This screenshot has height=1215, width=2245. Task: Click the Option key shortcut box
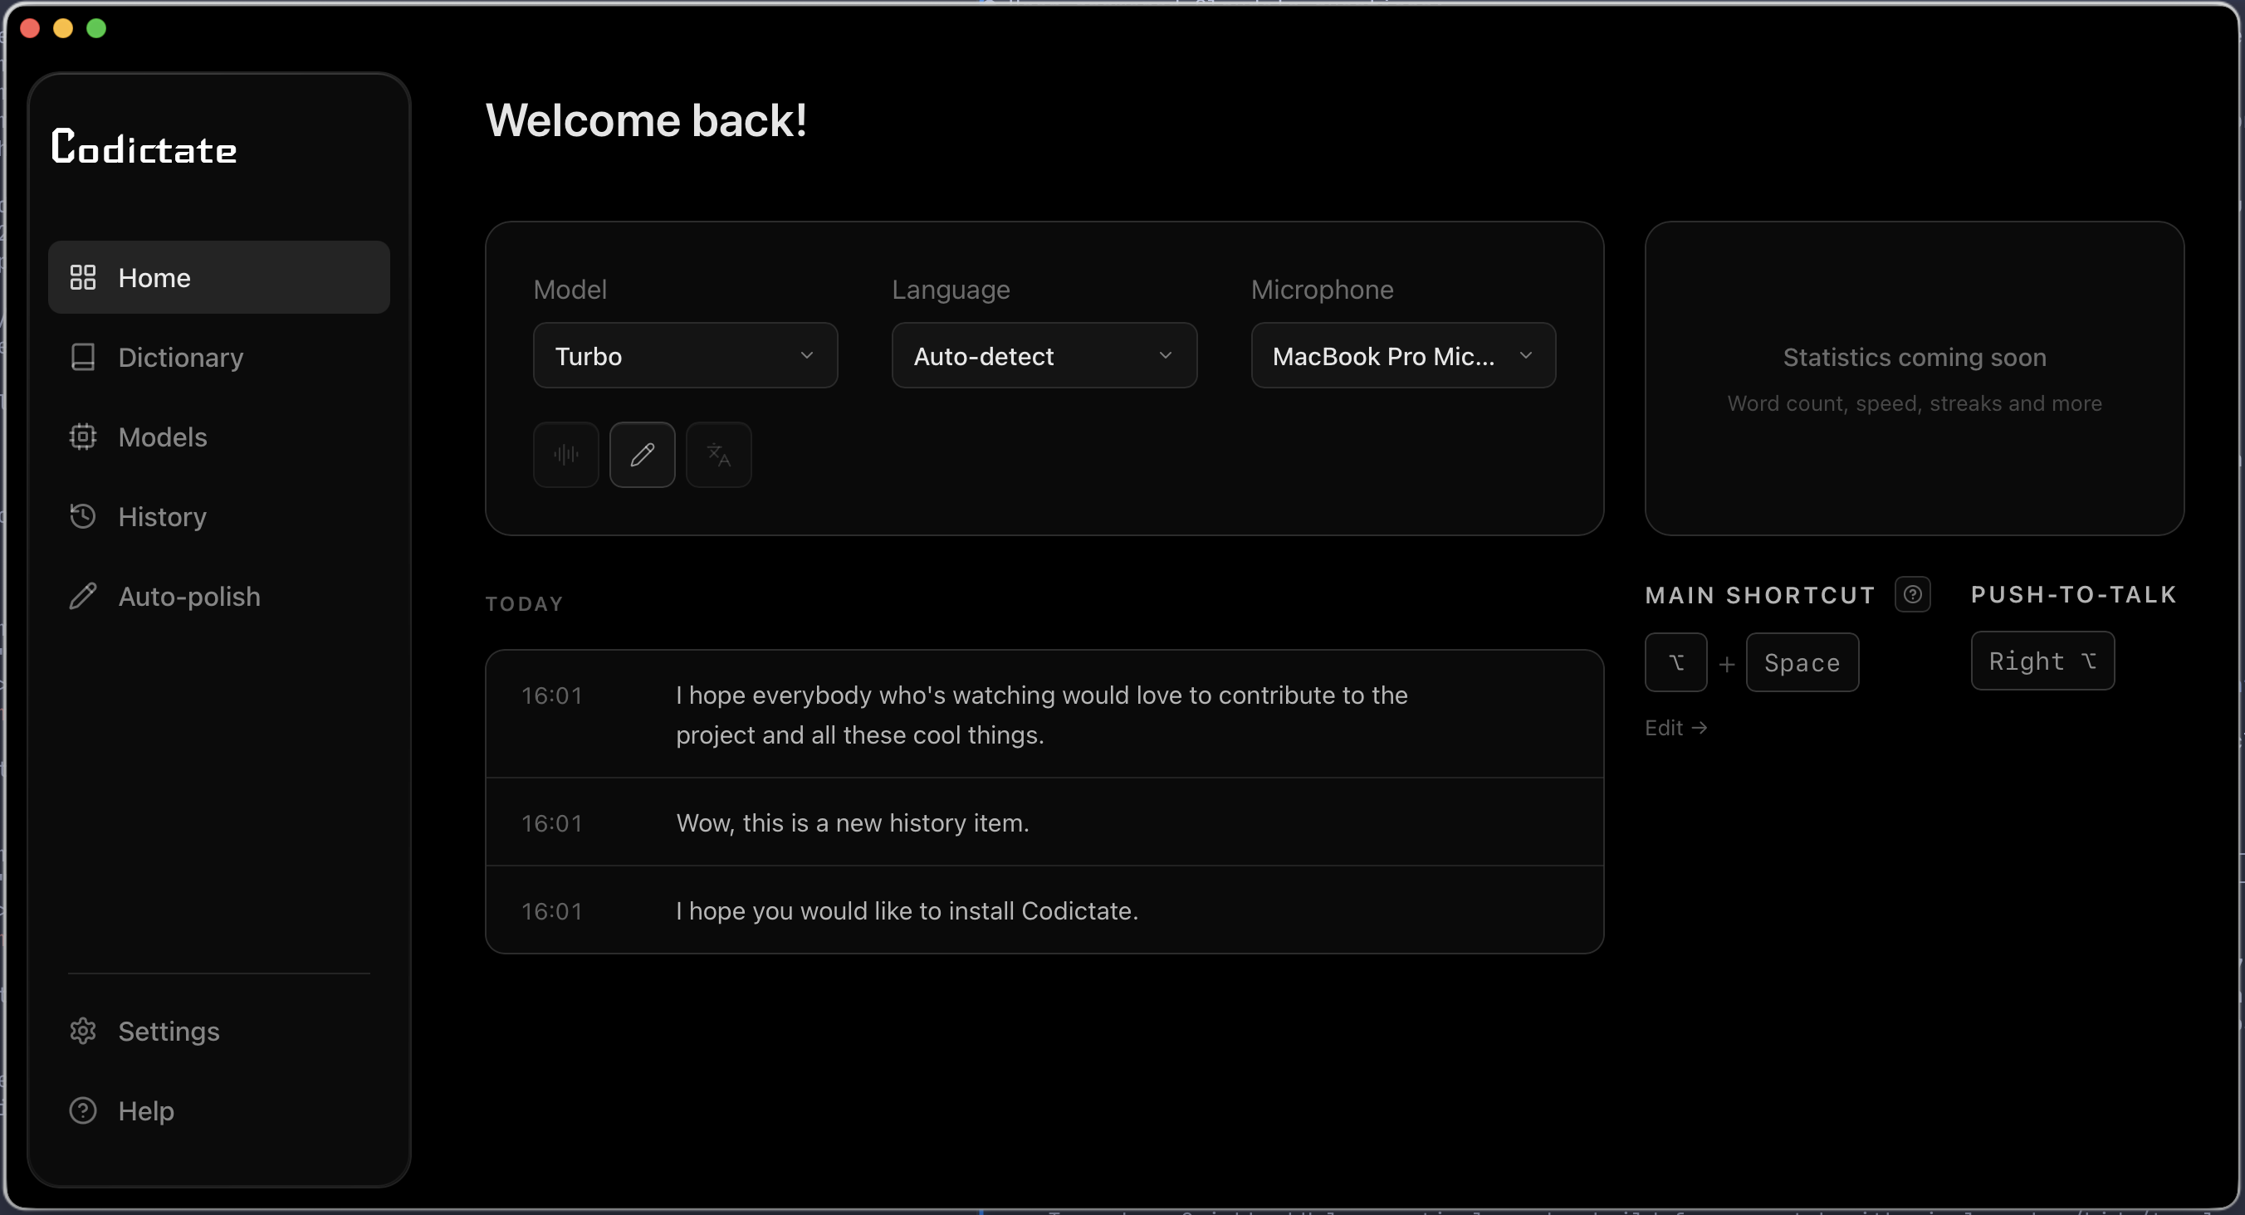(x=1675, y=663)
